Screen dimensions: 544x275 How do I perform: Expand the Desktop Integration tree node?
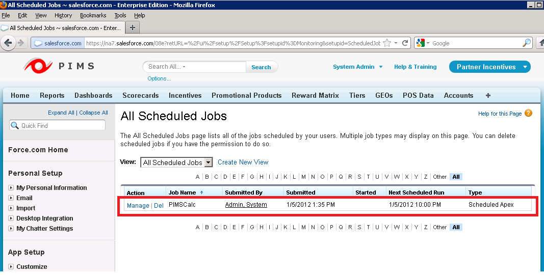11,218
